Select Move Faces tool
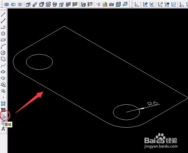The image size is (188, 153). tap(35, 4)
